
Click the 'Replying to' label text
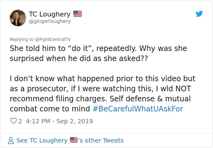point(21,40)
